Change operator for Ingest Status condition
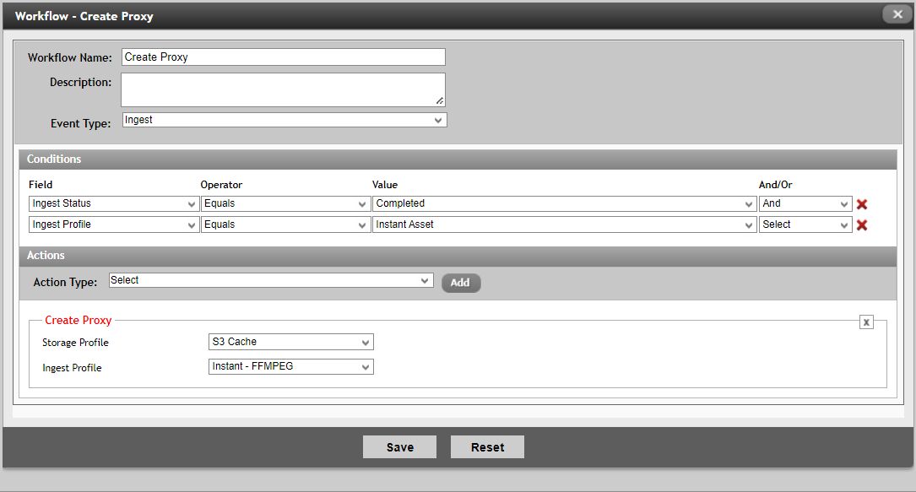This screenshot has height=492, width=916. [x=285, y=203]
